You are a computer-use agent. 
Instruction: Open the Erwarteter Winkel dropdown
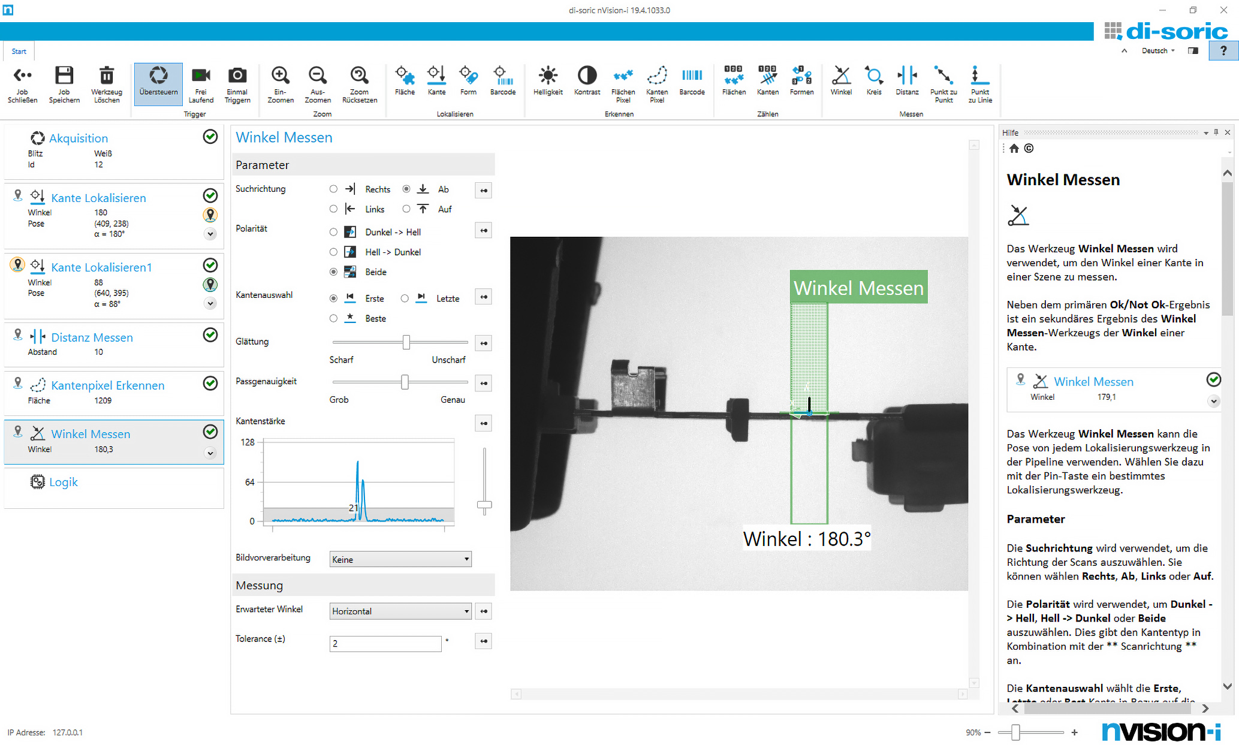tap(400, 611)
